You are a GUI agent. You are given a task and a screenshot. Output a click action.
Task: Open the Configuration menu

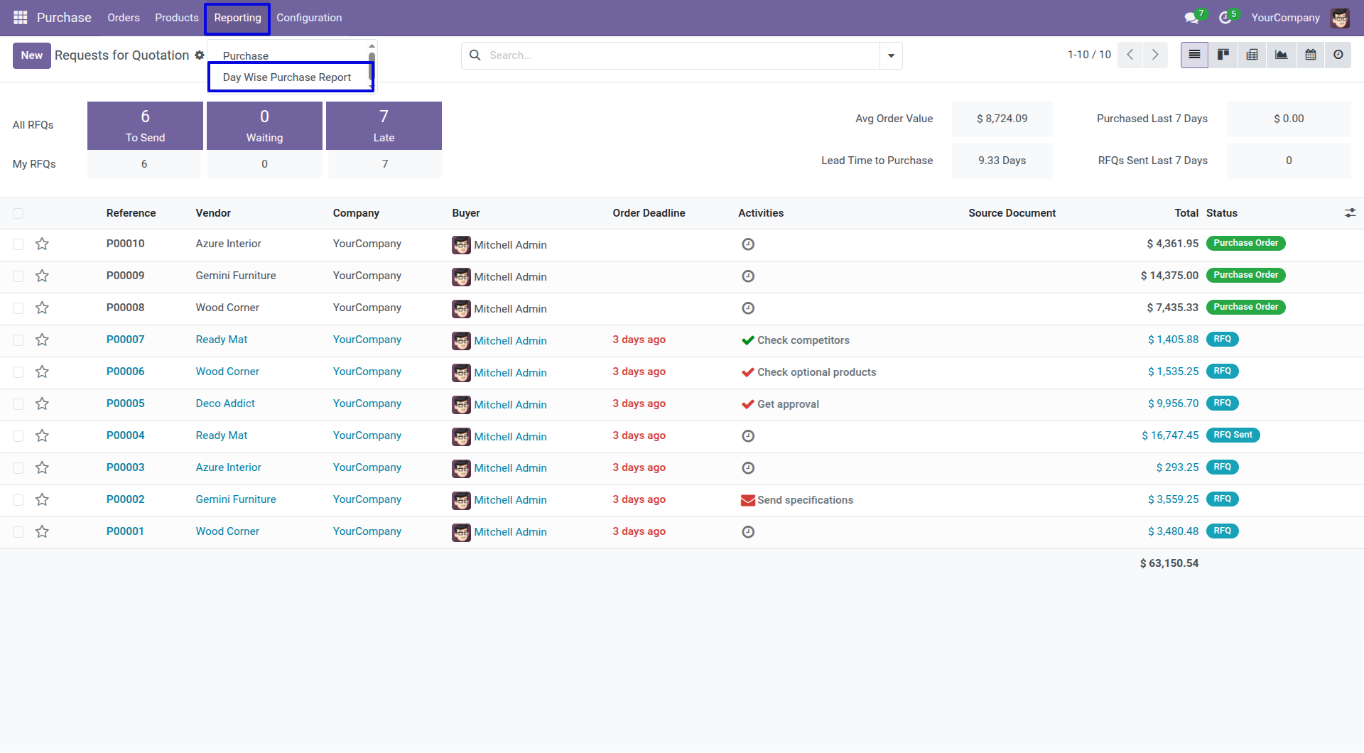[x=309, y=18]
